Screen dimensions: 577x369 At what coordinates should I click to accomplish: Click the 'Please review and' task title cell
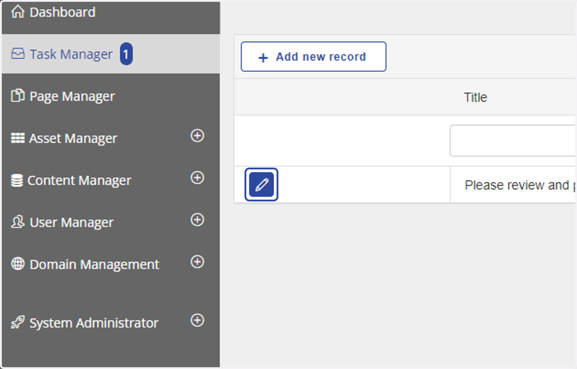tap(513, 185)
